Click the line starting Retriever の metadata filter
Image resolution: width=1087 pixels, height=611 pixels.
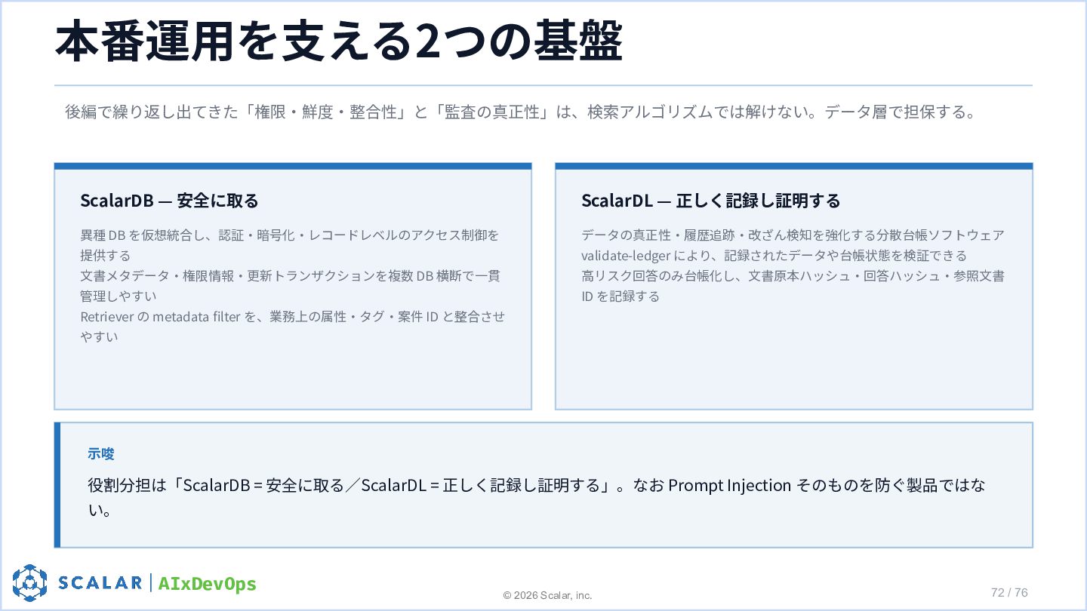(x=293, y=327)
